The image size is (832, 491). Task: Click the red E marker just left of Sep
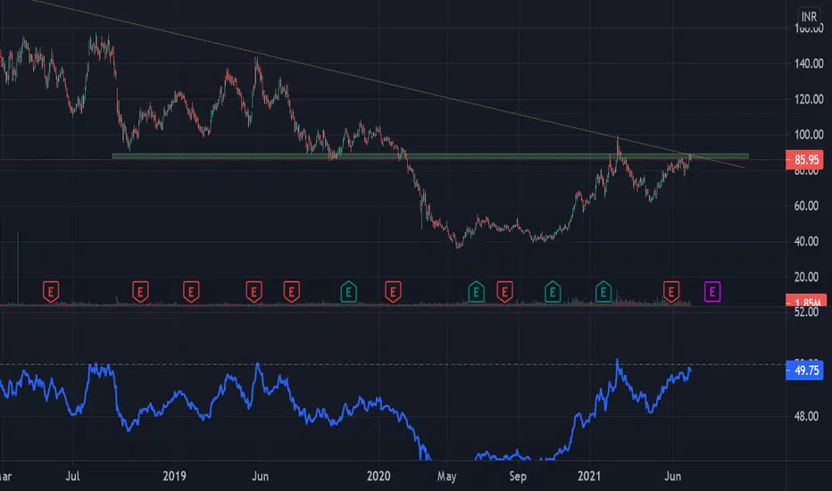pyautogui.click(x=504, y=291)
